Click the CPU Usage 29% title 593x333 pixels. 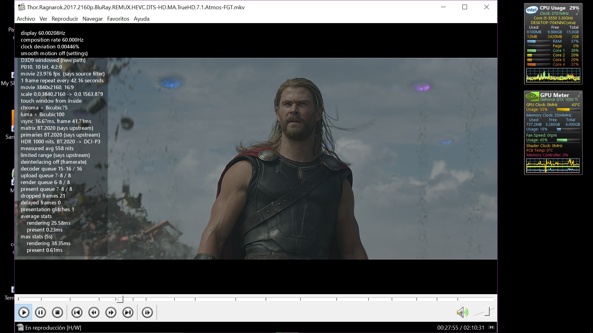tap(559, 8)
